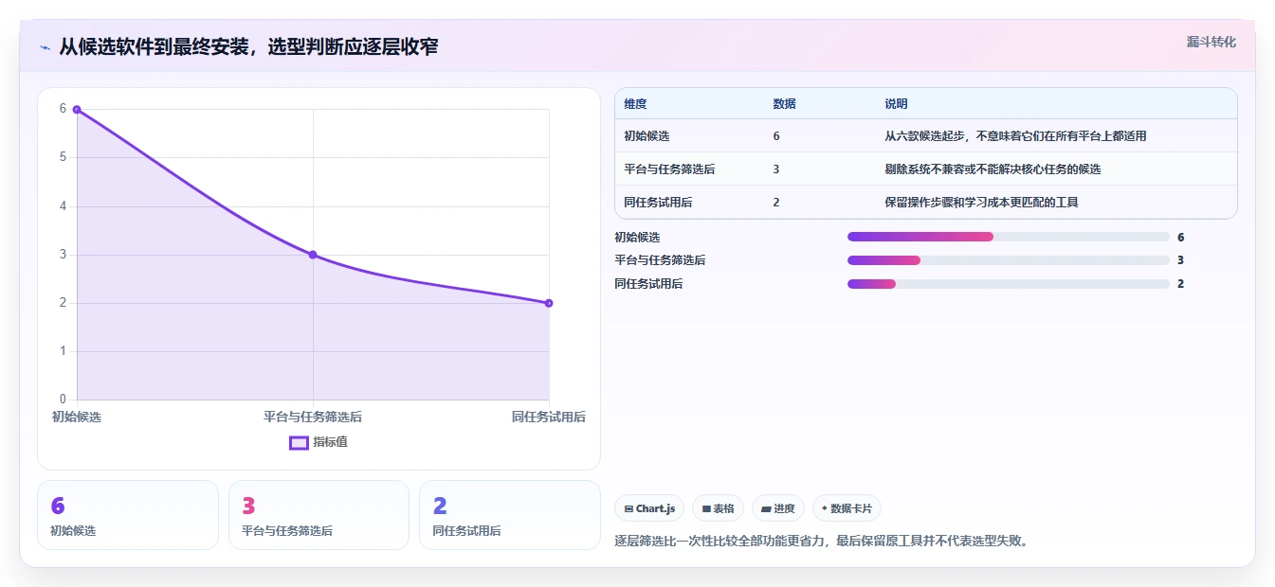
Task: Click the 剔除系统不兼容 description cell
Action: point(993,169)
